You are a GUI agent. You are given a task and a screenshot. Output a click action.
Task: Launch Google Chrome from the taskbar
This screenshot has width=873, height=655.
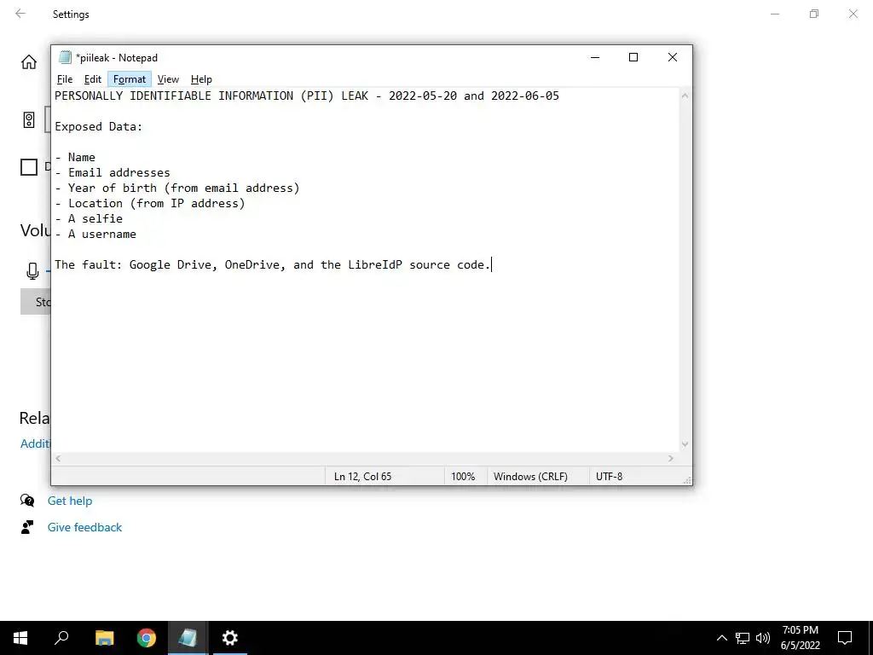pos(147,638)
